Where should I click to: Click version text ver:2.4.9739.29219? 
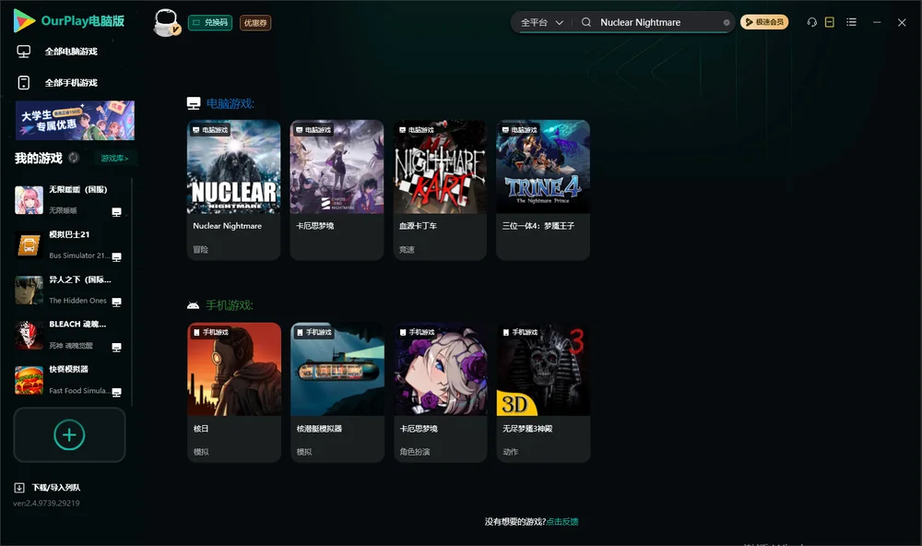(46, 503)
